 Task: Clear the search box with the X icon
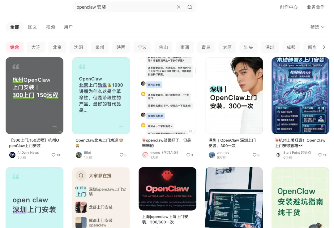(178, 7)
